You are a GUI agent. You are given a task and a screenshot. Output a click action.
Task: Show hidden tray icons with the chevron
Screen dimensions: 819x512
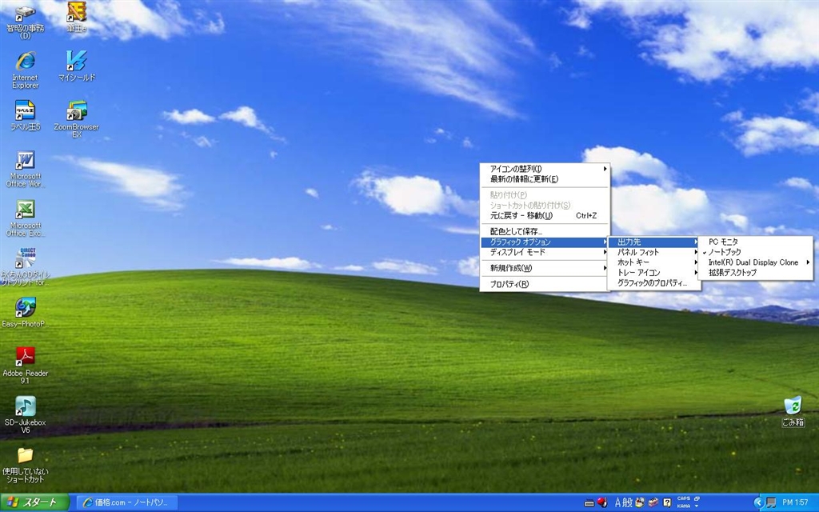click(759, 502)
